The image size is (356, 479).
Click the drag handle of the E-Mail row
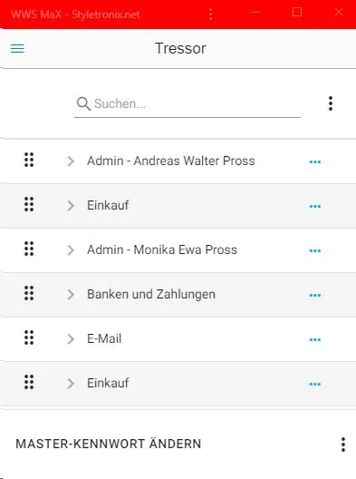point(29,337)
